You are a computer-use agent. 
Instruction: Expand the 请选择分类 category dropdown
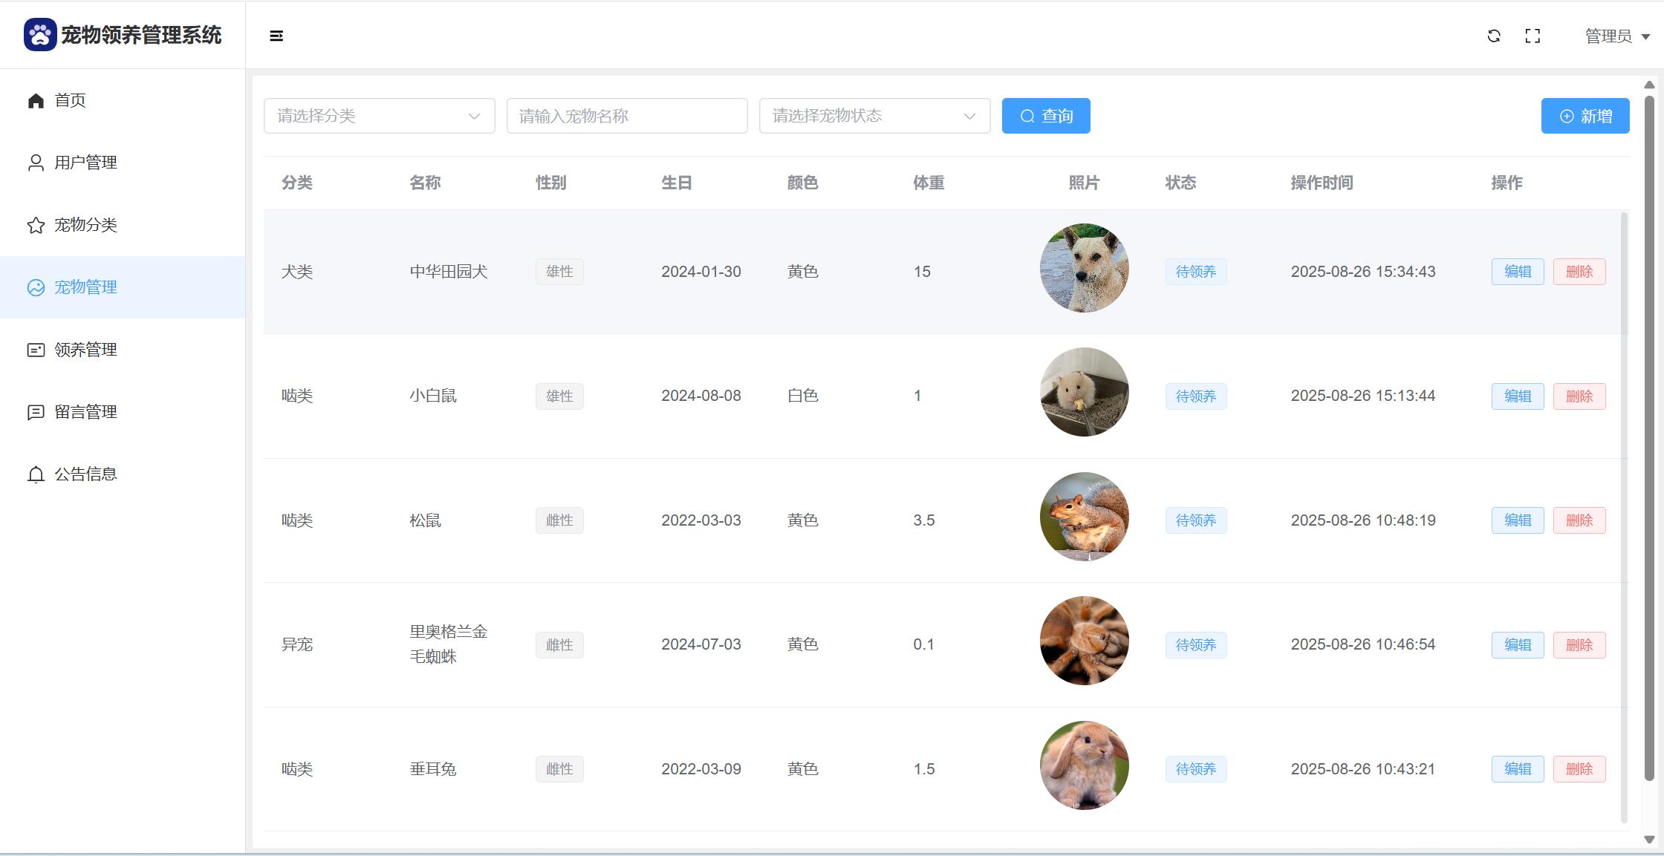[x=379, y=116]
